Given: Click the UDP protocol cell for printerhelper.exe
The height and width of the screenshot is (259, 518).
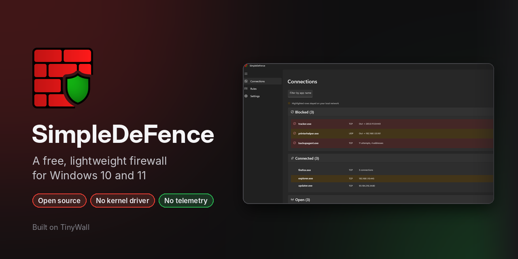Looking at the screenshot, I should (x=351, y=134).
